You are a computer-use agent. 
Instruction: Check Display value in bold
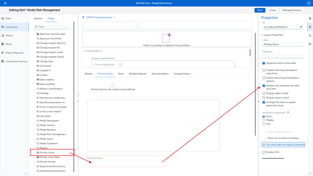click(264, 98)
